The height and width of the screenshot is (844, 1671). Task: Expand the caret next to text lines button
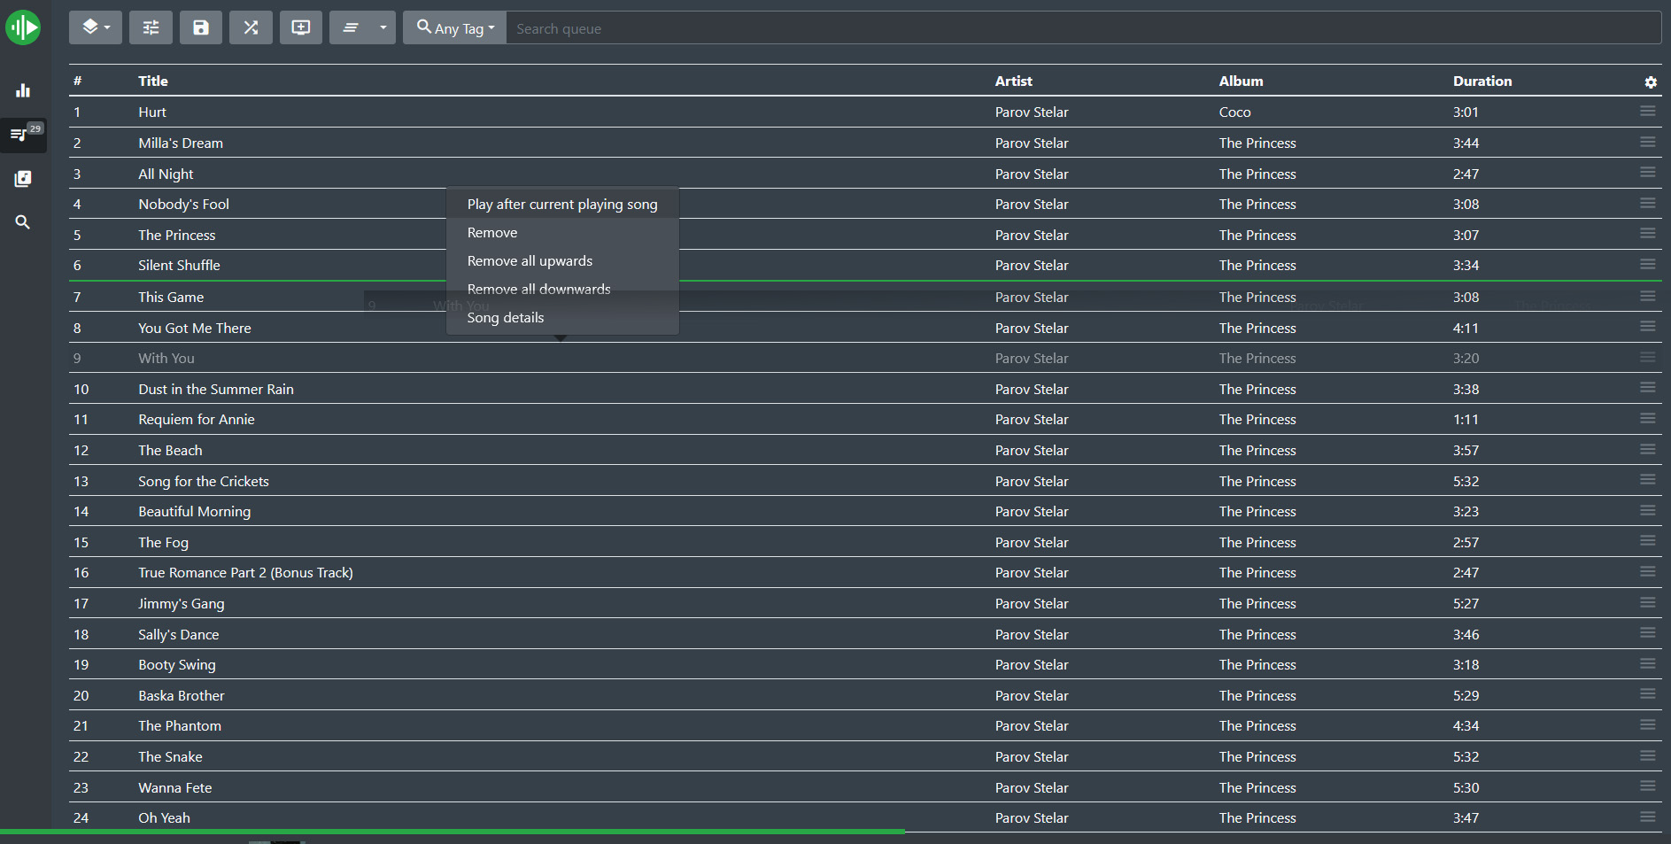click(383, 27)
